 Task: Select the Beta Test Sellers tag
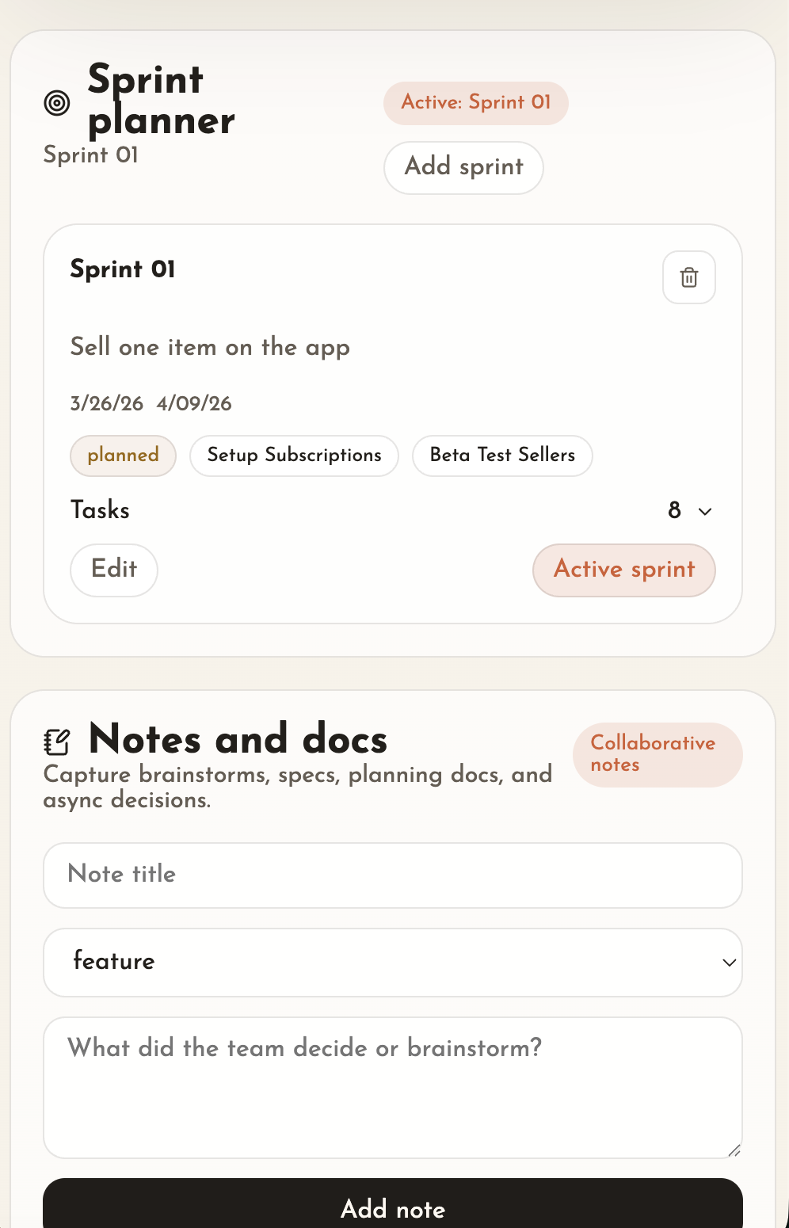coord(502,456)
